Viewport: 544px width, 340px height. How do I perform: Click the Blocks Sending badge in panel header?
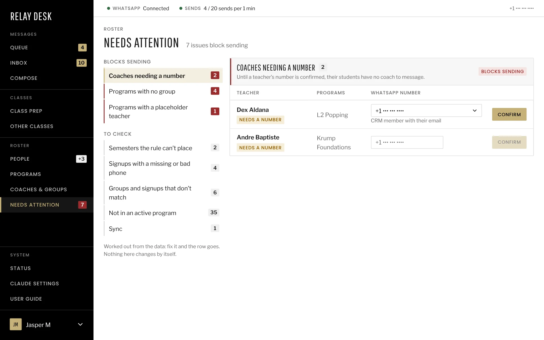click(502, 71)
